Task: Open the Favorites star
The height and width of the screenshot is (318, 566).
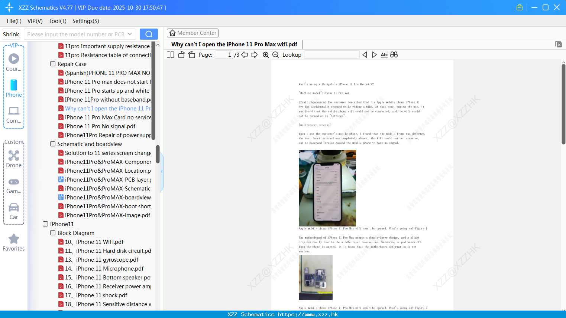Action: (14, 242)
